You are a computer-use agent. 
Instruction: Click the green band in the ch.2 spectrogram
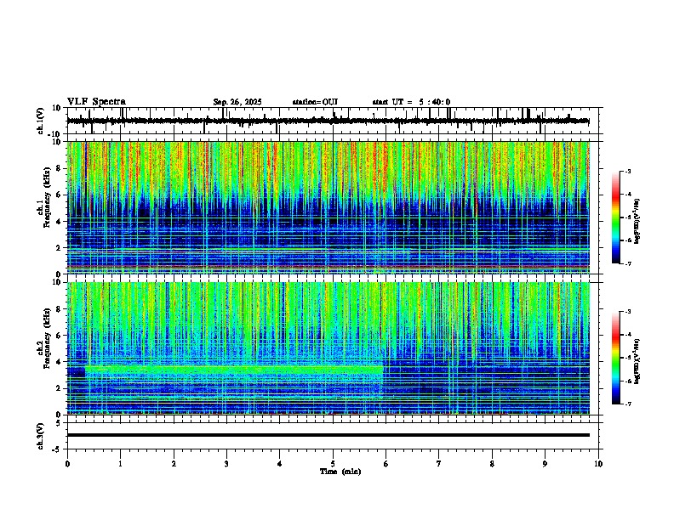click(x=234, y=370)
